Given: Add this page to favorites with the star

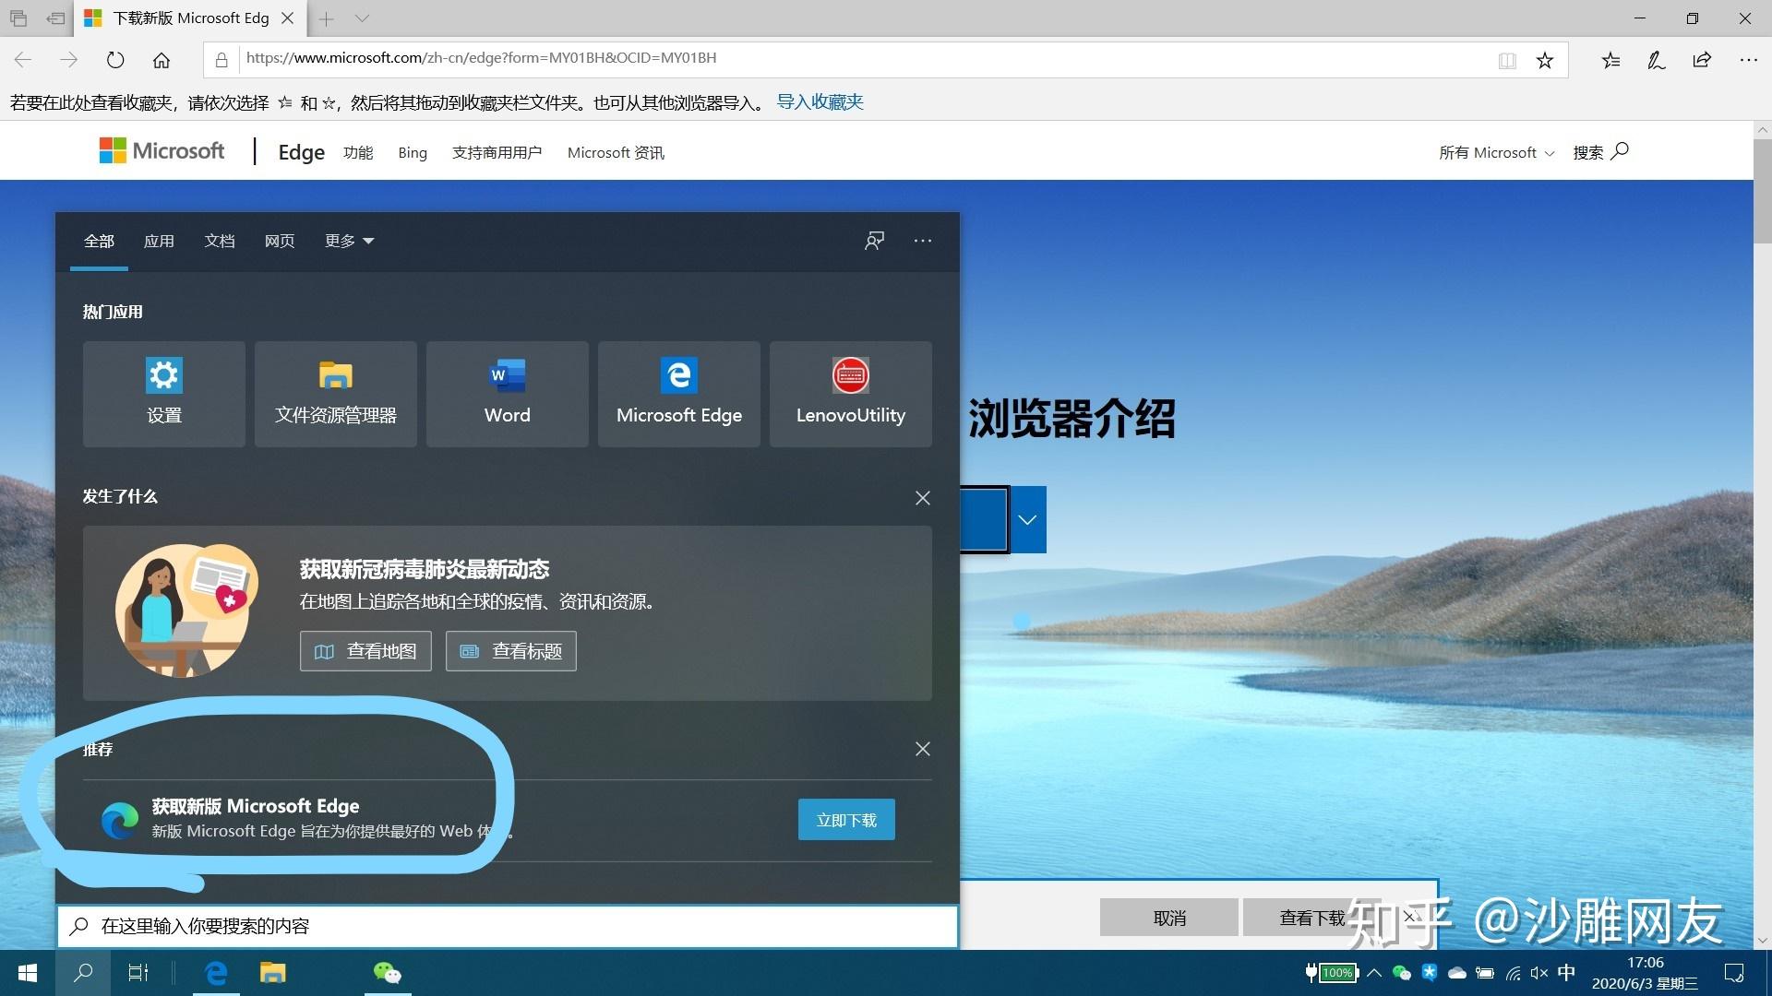Looking at the screenshot, I should (x=1545, y=61).
